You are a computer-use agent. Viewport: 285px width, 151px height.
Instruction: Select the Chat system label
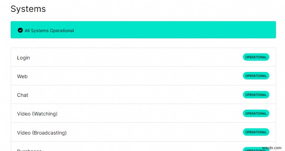[22, 95]
